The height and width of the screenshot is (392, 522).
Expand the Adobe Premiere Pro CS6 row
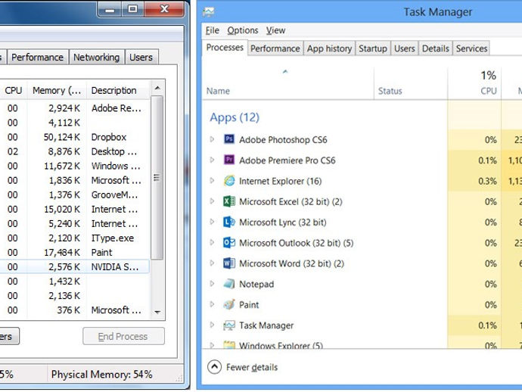(212, 160)
